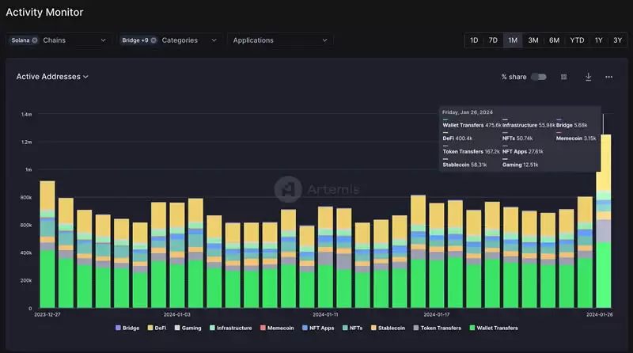Toggle the % share switch
This screenshot has width=633, height=353.
pyautogui.click(x=539, y=77)
